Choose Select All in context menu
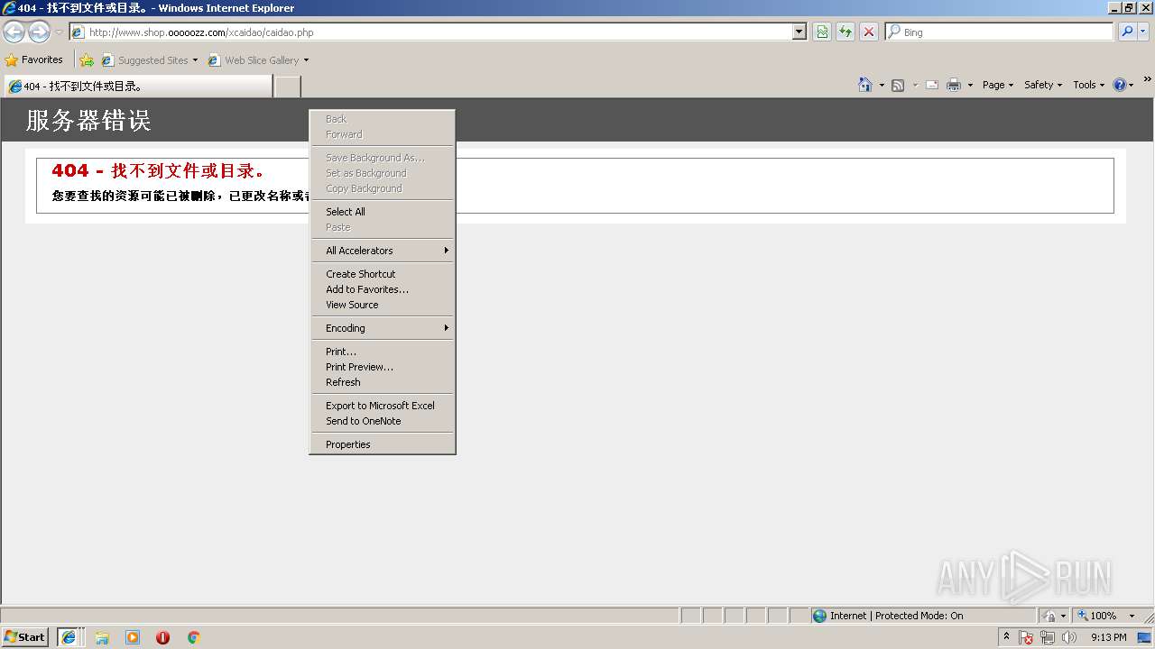The height and width of the screenshot is (649, 1155). coord(382,212)
